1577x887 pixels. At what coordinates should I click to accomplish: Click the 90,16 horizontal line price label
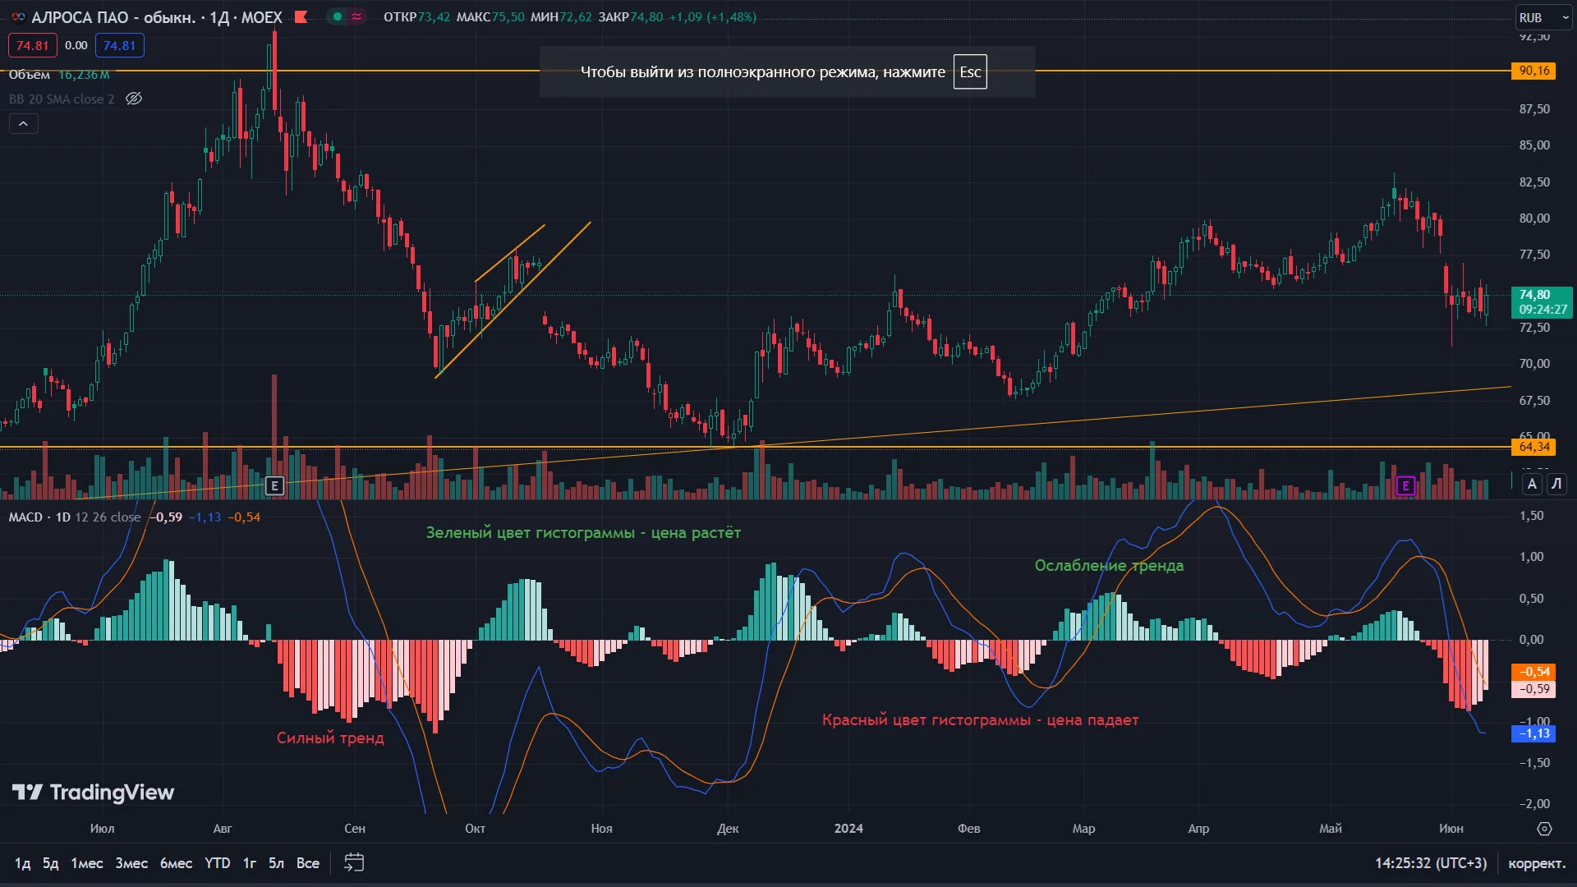(1534, 71)
